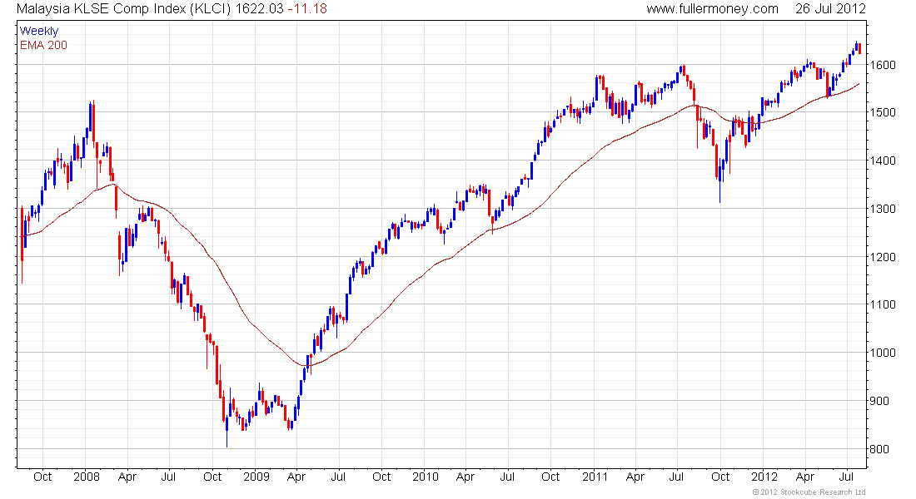Click the 2008 year label on time axis
This screenshot has height=499, width=916.
point(87,477)
